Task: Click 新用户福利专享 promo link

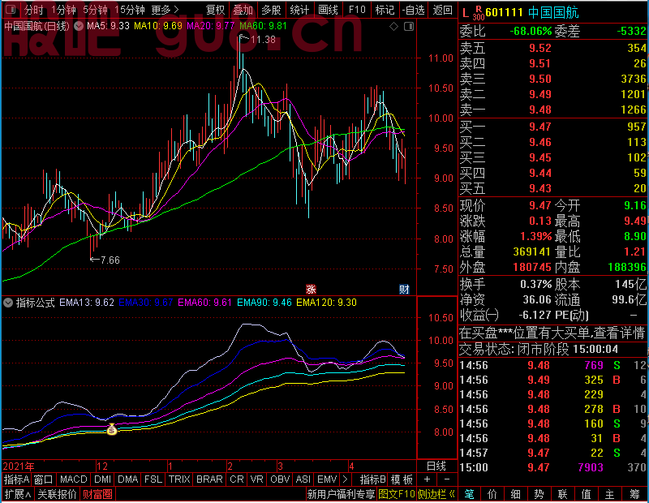Action: tap(341, 494)
